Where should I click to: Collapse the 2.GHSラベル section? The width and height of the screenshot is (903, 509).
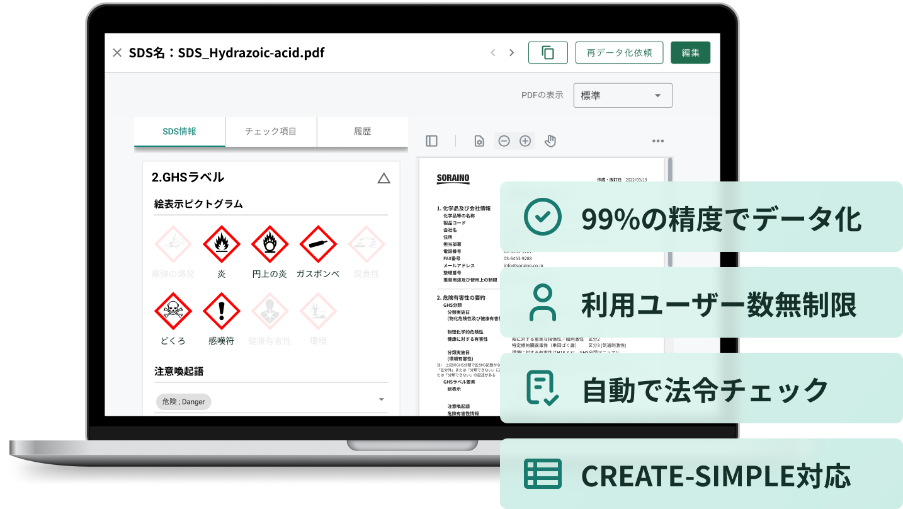point(383,178)
